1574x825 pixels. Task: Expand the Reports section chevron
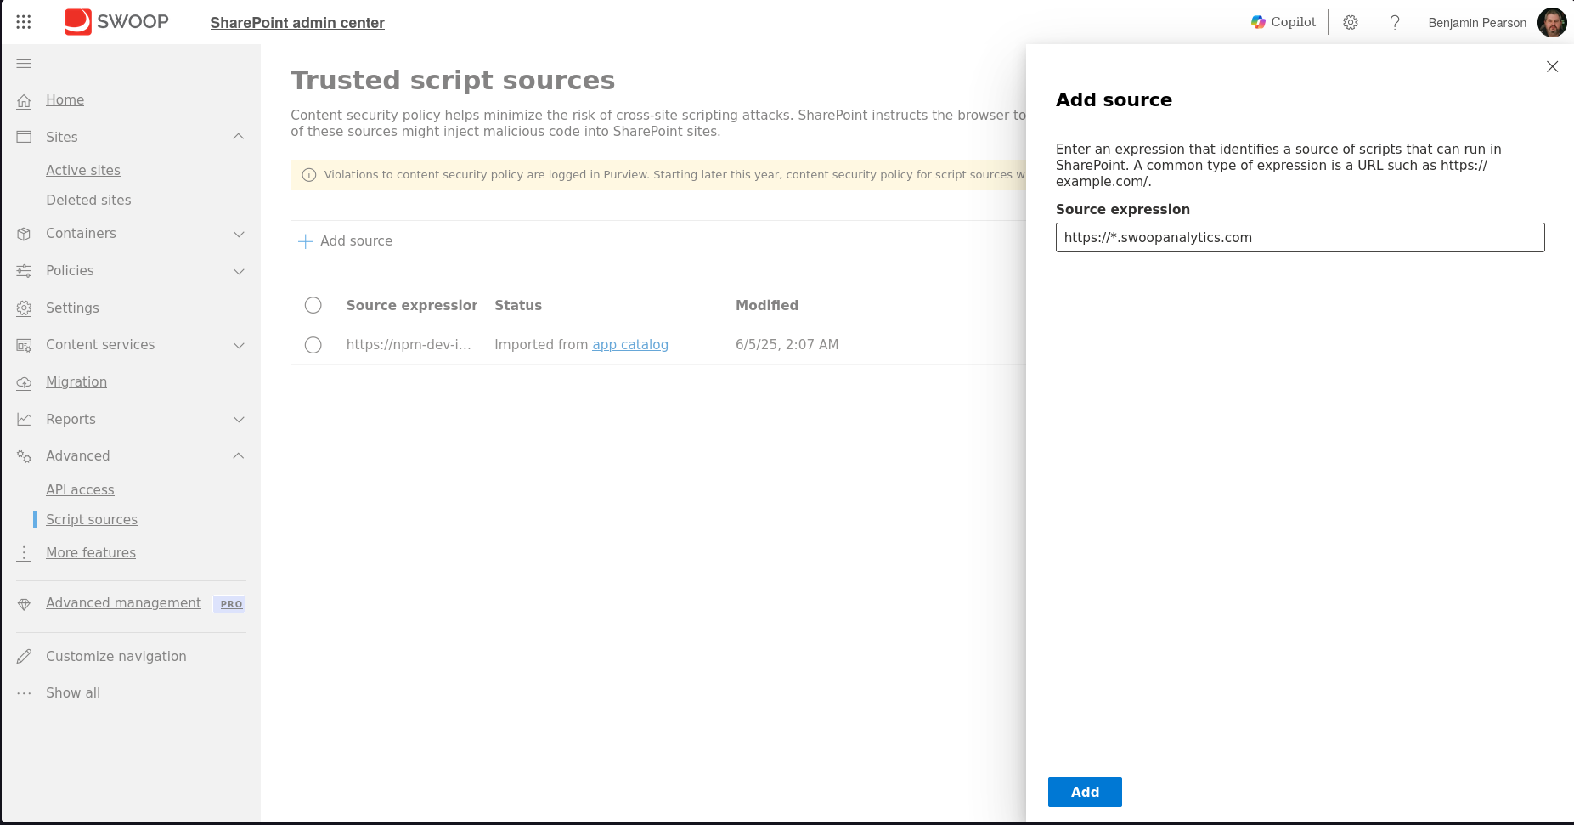(239, 420)
